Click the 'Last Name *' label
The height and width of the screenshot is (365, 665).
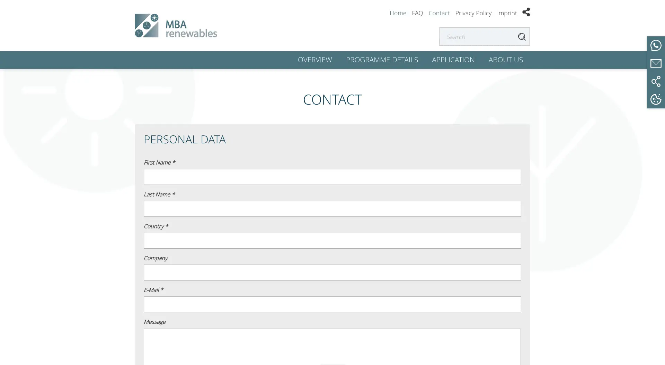[159, 194]
